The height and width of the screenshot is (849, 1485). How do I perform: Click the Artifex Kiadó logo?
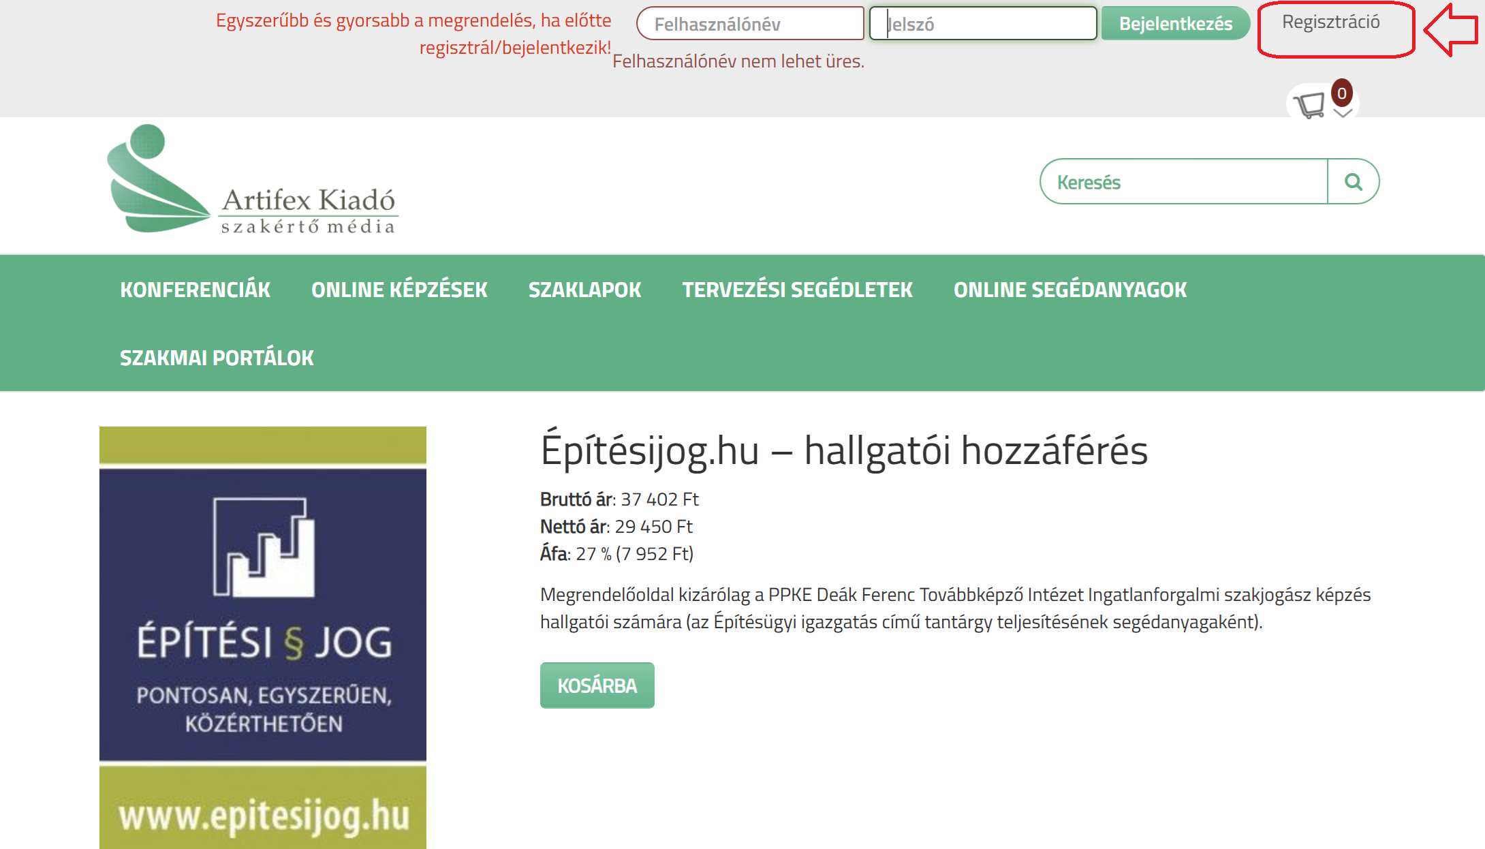tap(252, 181)
